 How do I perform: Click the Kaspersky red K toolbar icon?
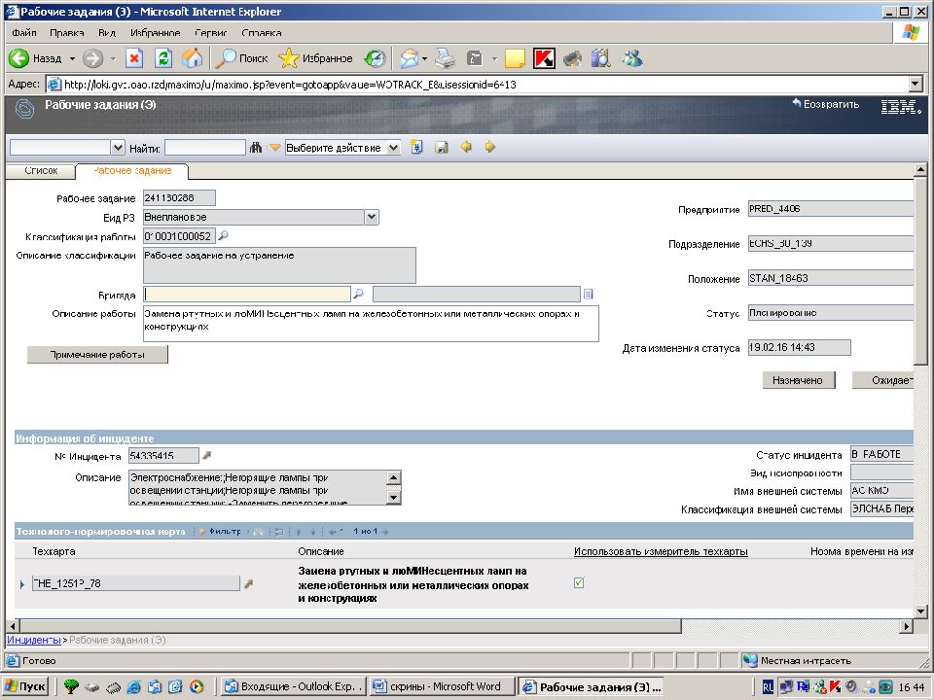544,58
